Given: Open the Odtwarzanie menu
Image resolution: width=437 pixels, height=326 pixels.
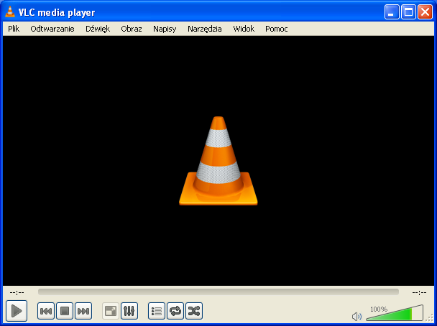Looking at the screenshot, I should pyautogui.click(x=52, y=29).
